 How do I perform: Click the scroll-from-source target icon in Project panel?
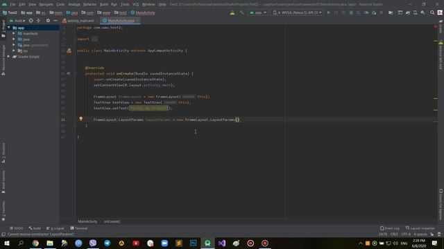(x=31, y=21)
